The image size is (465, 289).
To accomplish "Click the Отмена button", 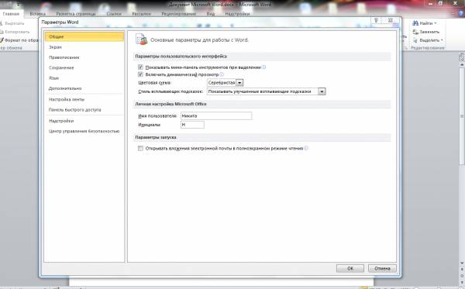I will (x=382, y=268).
